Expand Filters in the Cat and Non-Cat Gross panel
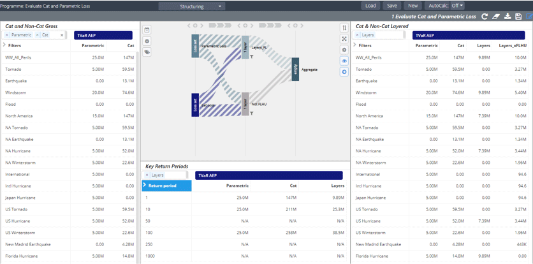 (x=4, y=45)
